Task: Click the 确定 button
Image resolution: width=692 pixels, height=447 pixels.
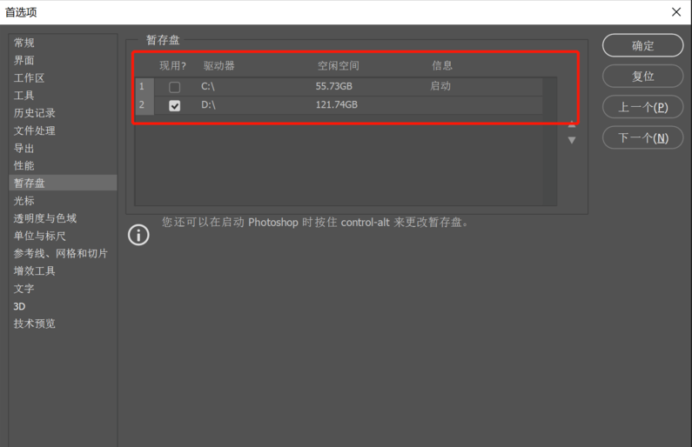Action: click(642, 46)
